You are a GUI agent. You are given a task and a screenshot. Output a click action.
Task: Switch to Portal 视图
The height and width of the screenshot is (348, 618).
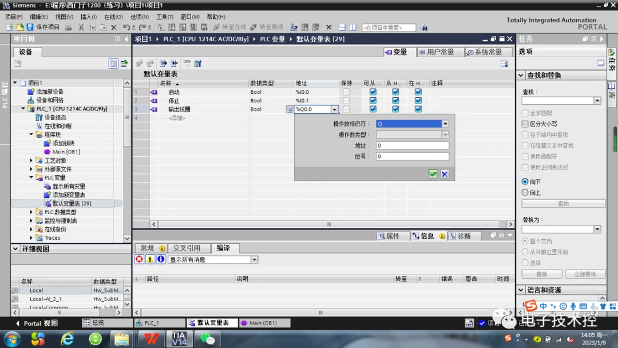(x=37, y=323)
